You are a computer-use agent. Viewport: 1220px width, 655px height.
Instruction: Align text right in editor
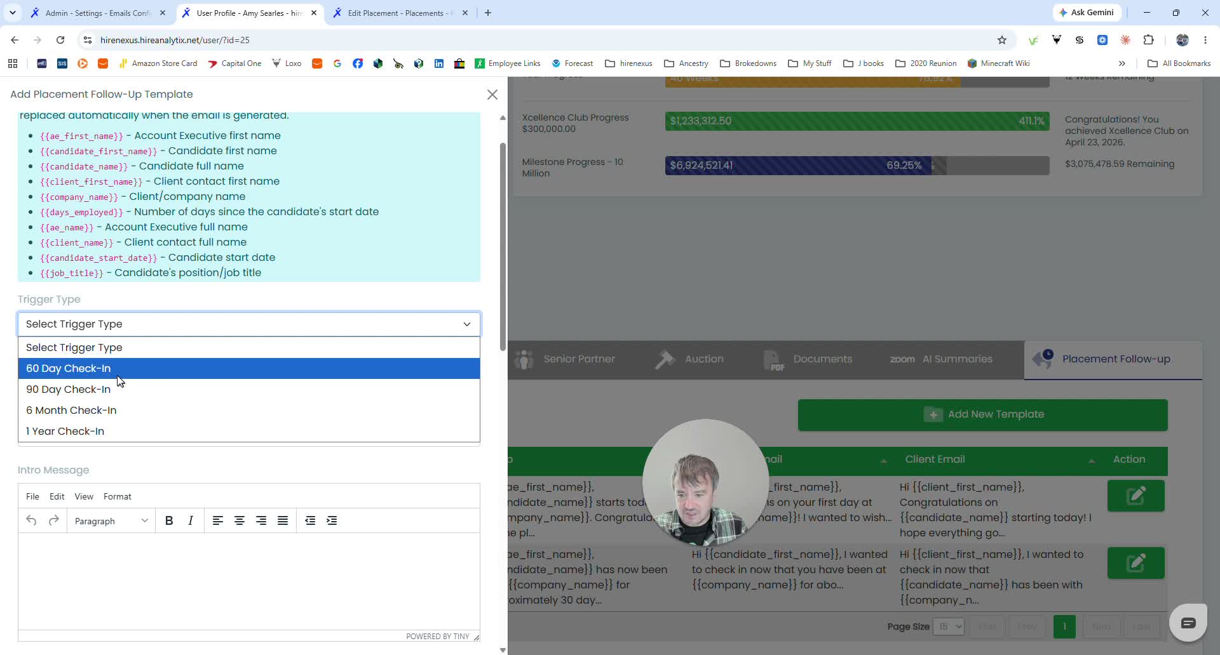coord(261,520)
